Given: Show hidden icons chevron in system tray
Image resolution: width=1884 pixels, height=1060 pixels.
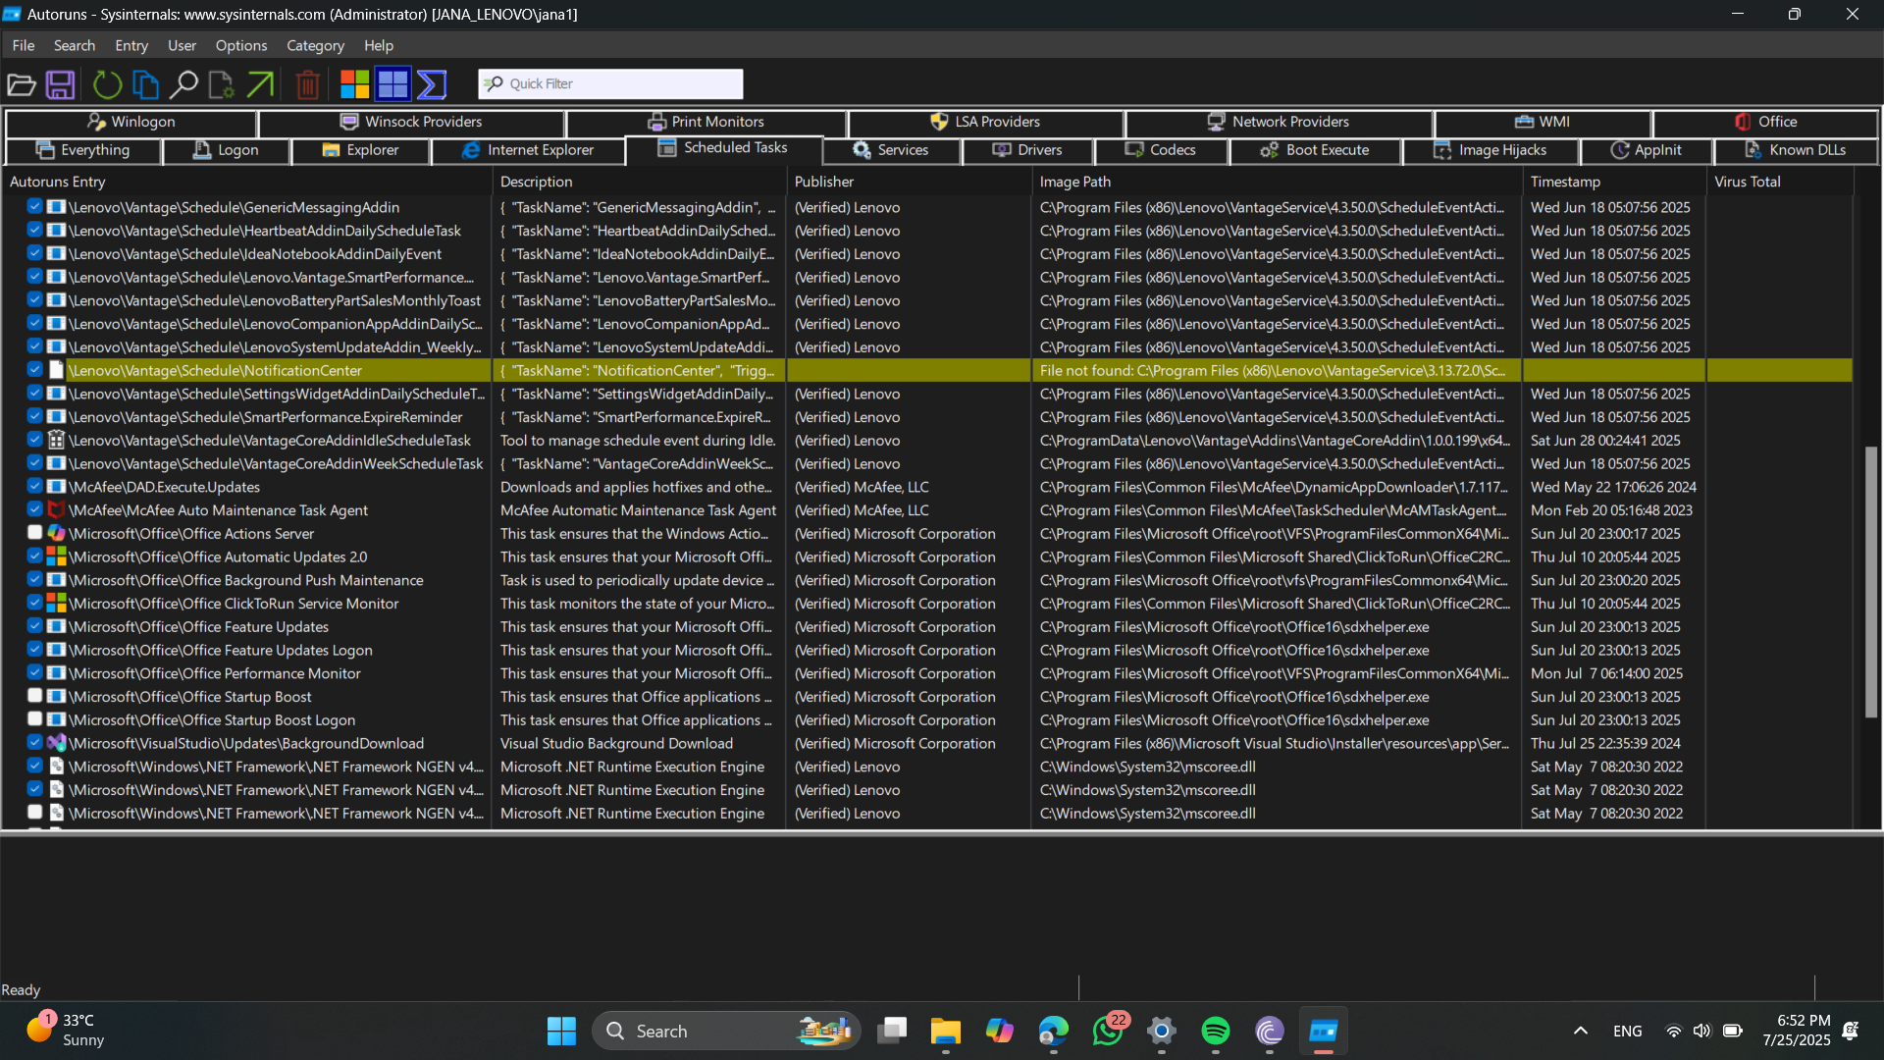Looking at the screenshot, I should pos(1581,1031).
